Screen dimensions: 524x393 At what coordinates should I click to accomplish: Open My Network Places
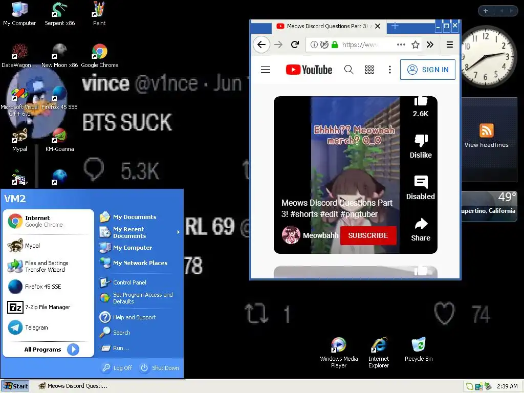[140, 263]
